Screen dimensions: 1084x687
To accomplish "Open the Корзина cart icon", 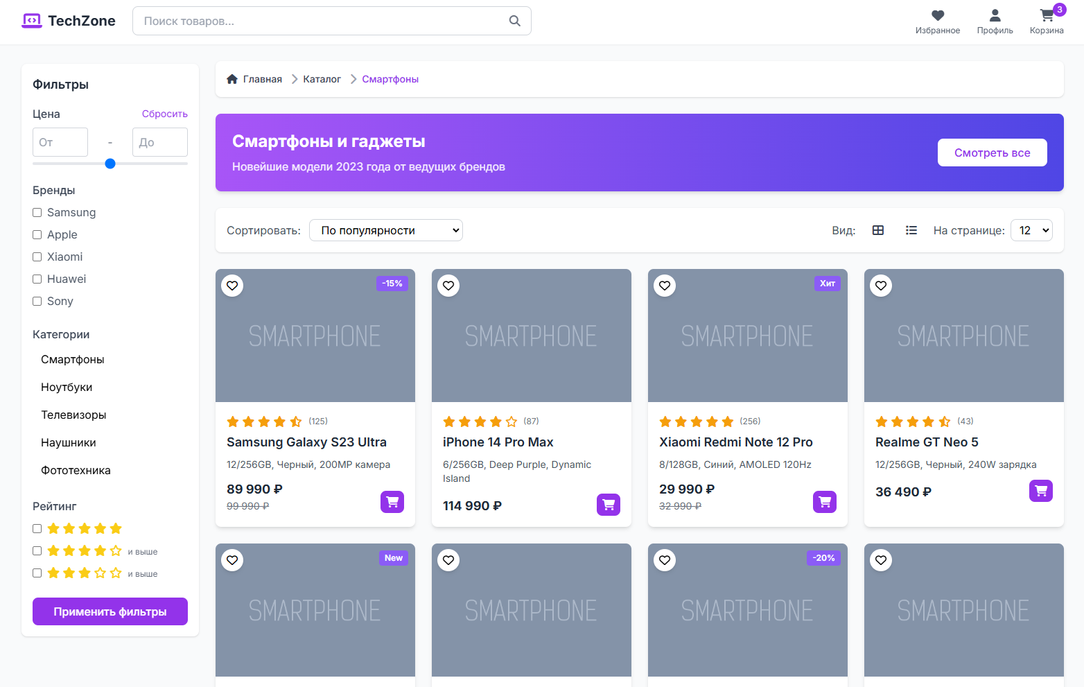I will click(x=1047, y=15).
